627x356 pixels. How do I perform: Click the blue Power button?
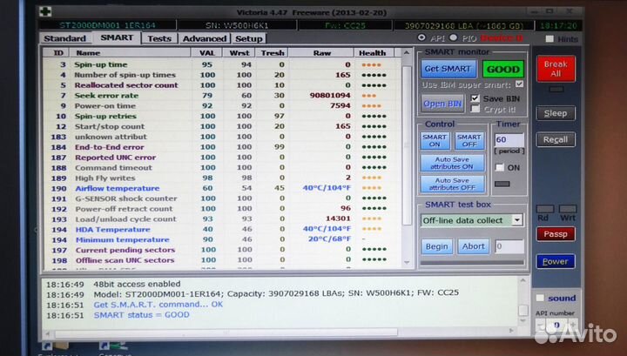tap(555, 261)
